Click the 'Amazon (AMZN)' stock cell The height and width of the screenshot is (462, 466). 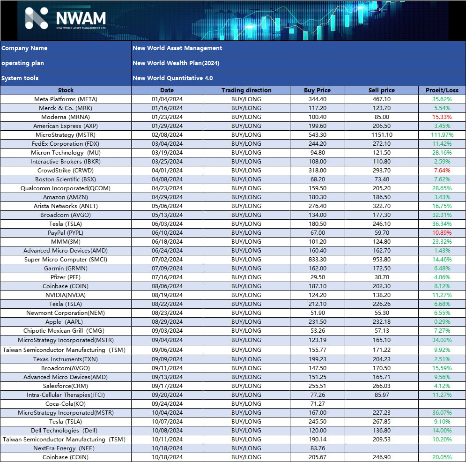click(66, 197)
